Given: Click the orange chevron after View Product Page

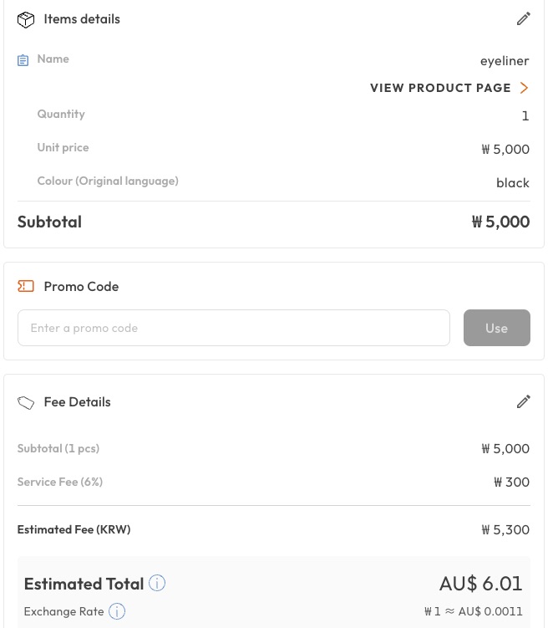Looking at the screenshot, I should coord(524,88).
